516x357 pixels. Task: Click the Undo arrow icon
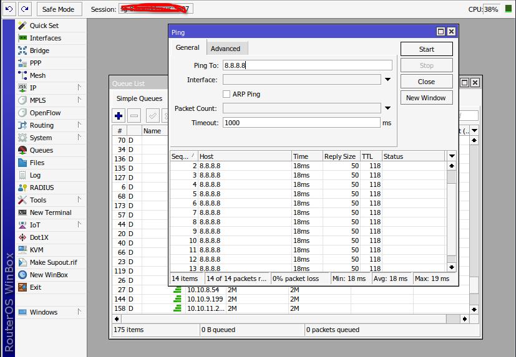(x=9, y=9)
